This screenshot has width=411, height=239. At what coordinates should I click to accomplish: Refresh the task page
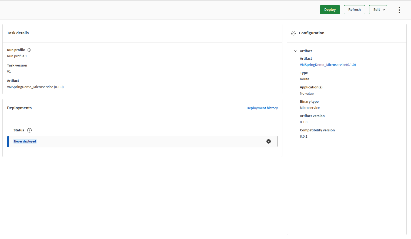click(354, 10)
